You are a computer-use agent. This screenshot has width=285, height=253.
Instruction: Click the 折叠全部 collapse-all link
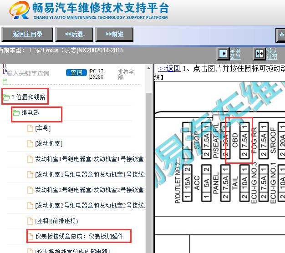[x=126, y=74]
